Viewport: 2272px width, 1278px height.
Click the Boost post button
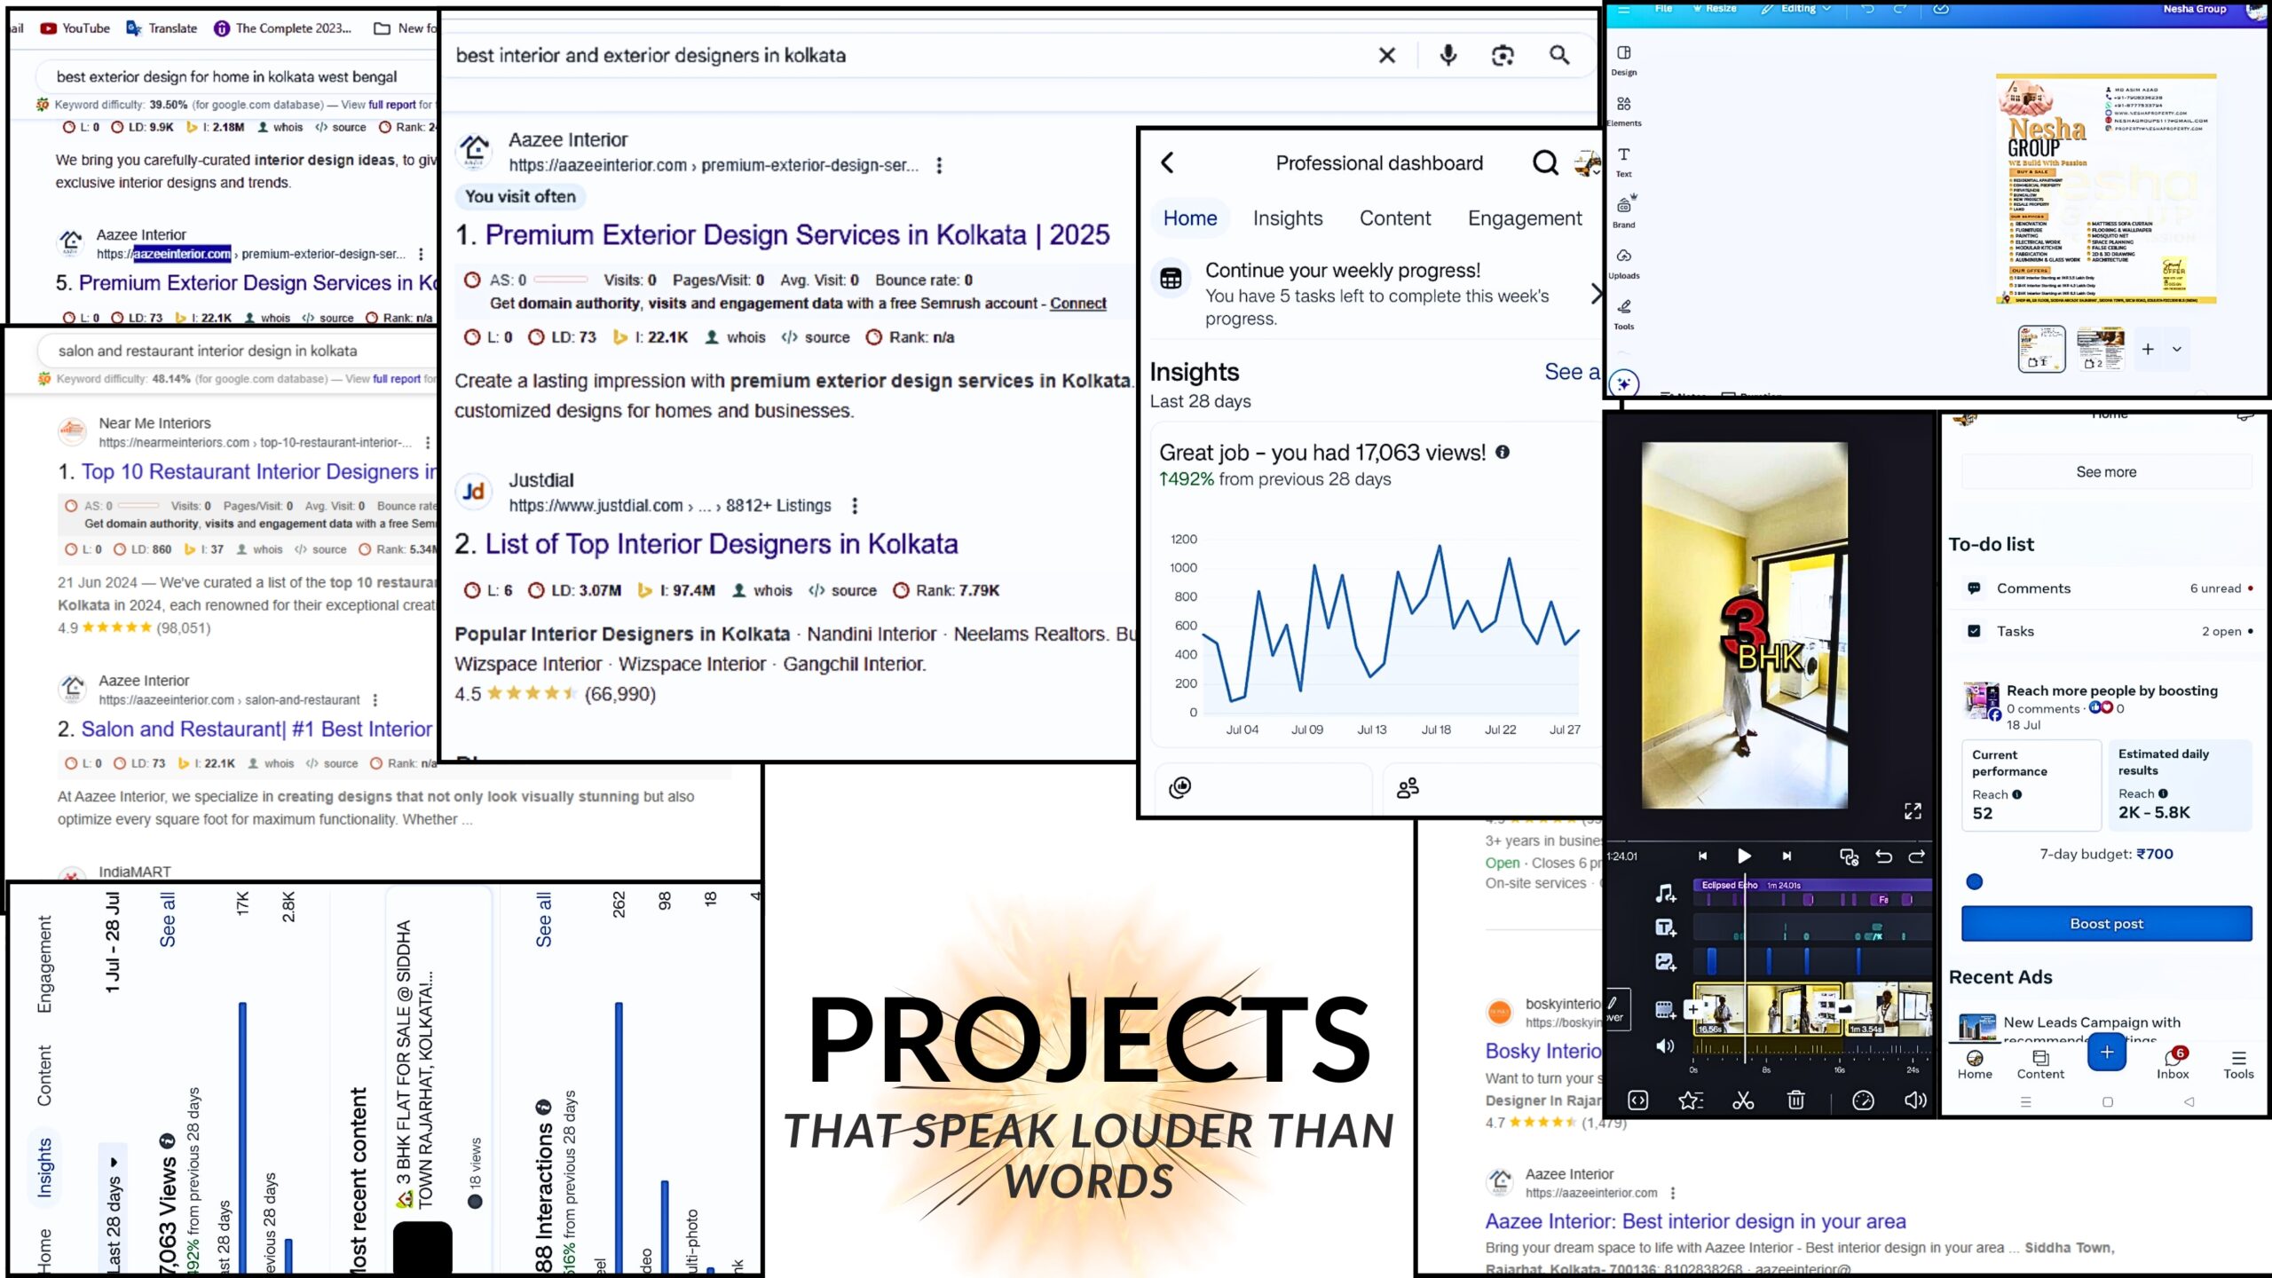click(2107, 924)
